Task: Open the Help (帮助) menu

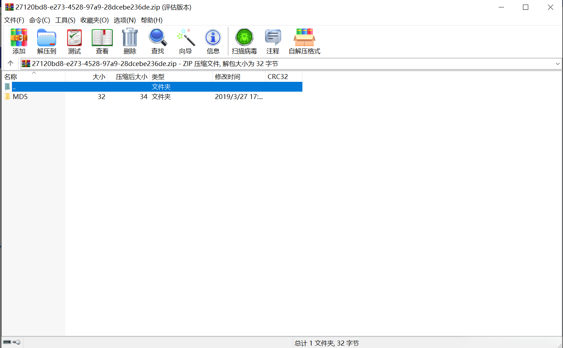Action: pyautogui.click(x=152, y=20)
